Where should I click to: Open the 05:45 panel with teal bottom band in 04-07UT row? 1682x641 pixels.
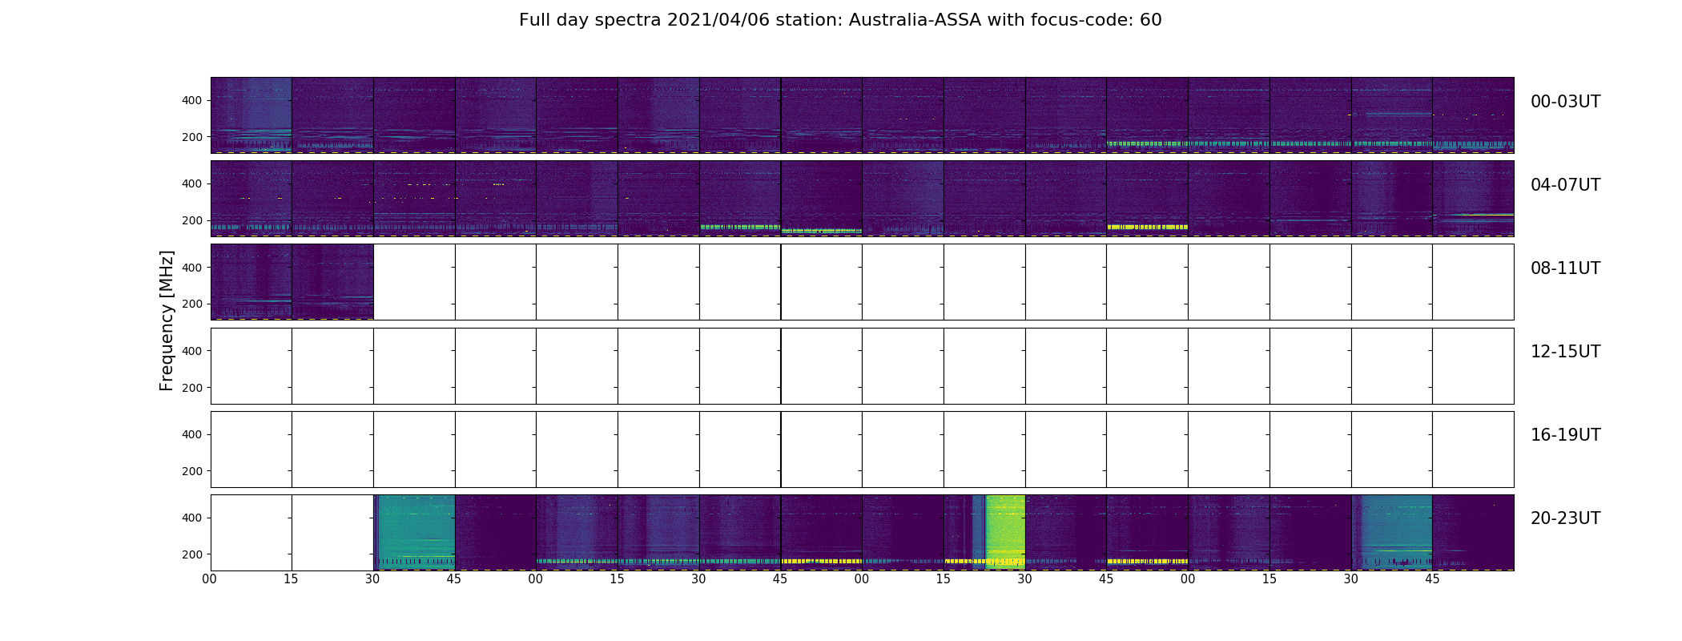822,199
